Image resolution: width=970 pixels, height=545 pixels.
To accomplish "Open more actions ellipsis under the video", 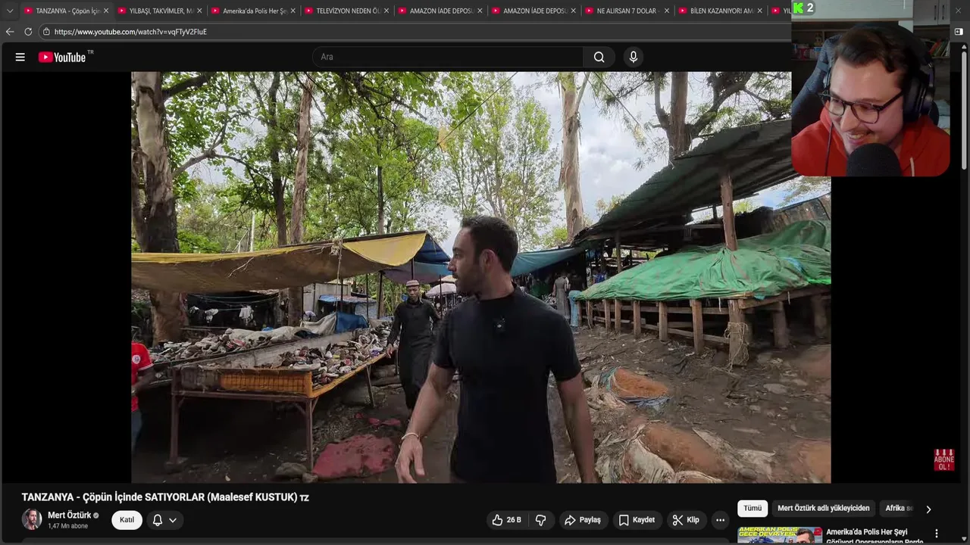I will coord(720,520).
